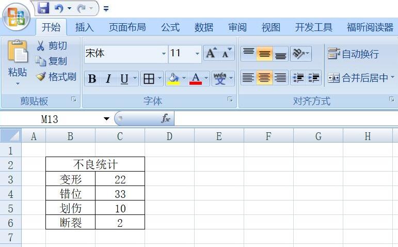Click the Office round logo button

tap(16, 17)
